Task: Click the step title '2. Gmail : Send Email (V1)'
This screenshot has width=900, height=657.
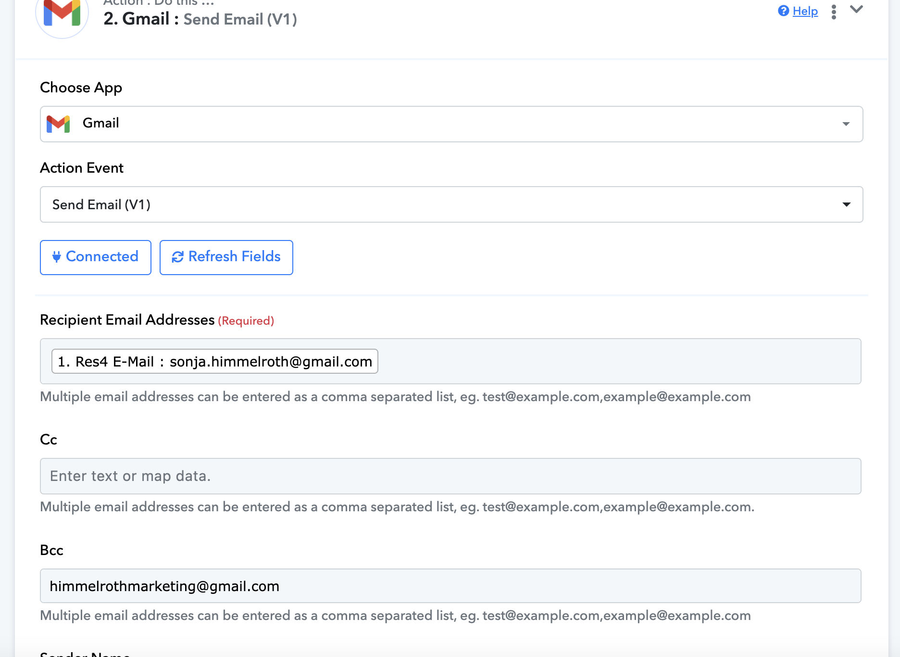Action: coord(200,19)
